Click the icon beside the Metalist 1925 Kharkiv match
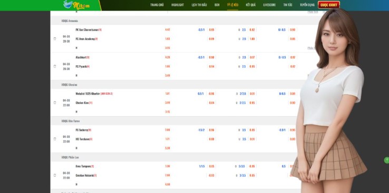Screen dimensions: 389x193 (55, 103)
